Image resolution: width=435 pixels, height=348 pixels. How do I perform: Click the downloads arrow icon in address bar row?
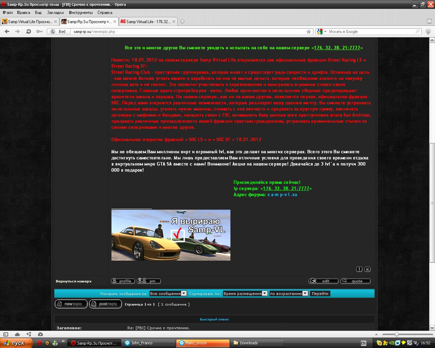pyautogui.click(x=428, y=31)
